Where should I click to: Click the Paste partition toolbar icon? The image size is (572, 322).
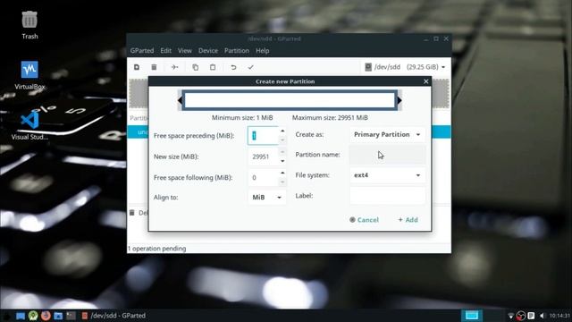pos(213,67)
